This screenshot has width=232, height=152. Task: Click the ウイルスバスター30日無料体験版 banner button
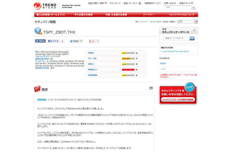(178, 100)
